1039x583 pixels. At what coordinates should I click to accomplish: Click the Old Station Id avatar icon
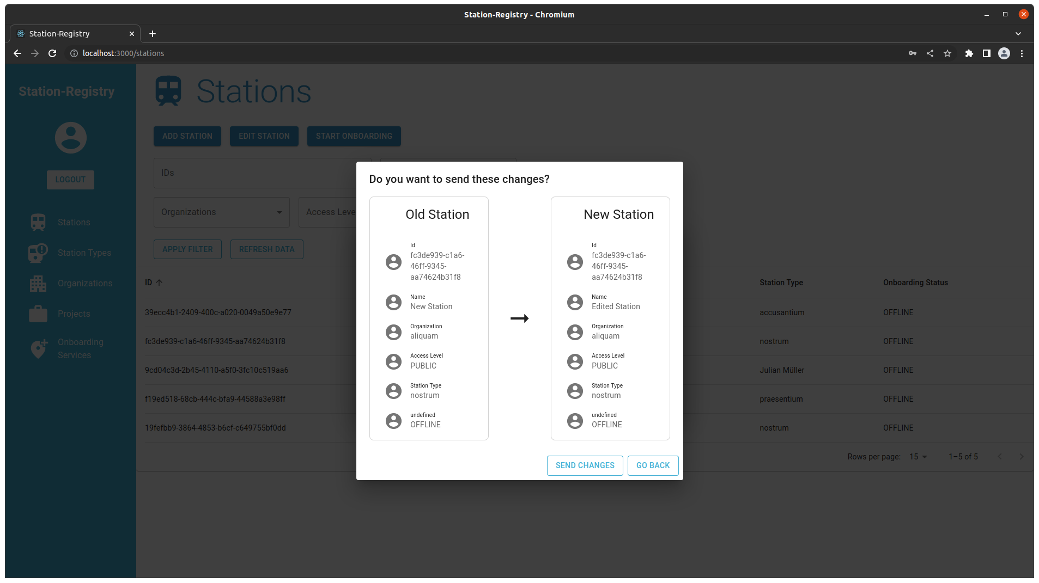coord(393,262)
